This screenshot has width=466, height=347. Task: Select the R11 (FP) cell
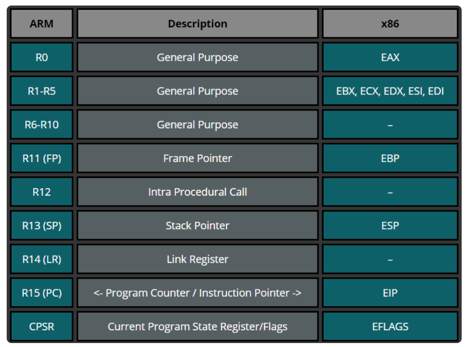coord(41,158)
